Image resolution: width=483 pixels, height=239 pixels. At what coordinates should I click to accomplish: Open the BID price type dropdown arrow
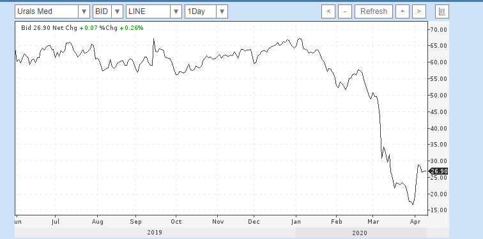click(x=117, y=11)
